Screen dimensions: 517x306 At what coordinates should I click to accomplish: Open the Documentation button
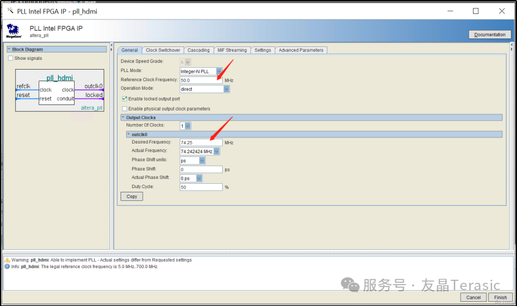pyautogui.click(x=489, y=35)
